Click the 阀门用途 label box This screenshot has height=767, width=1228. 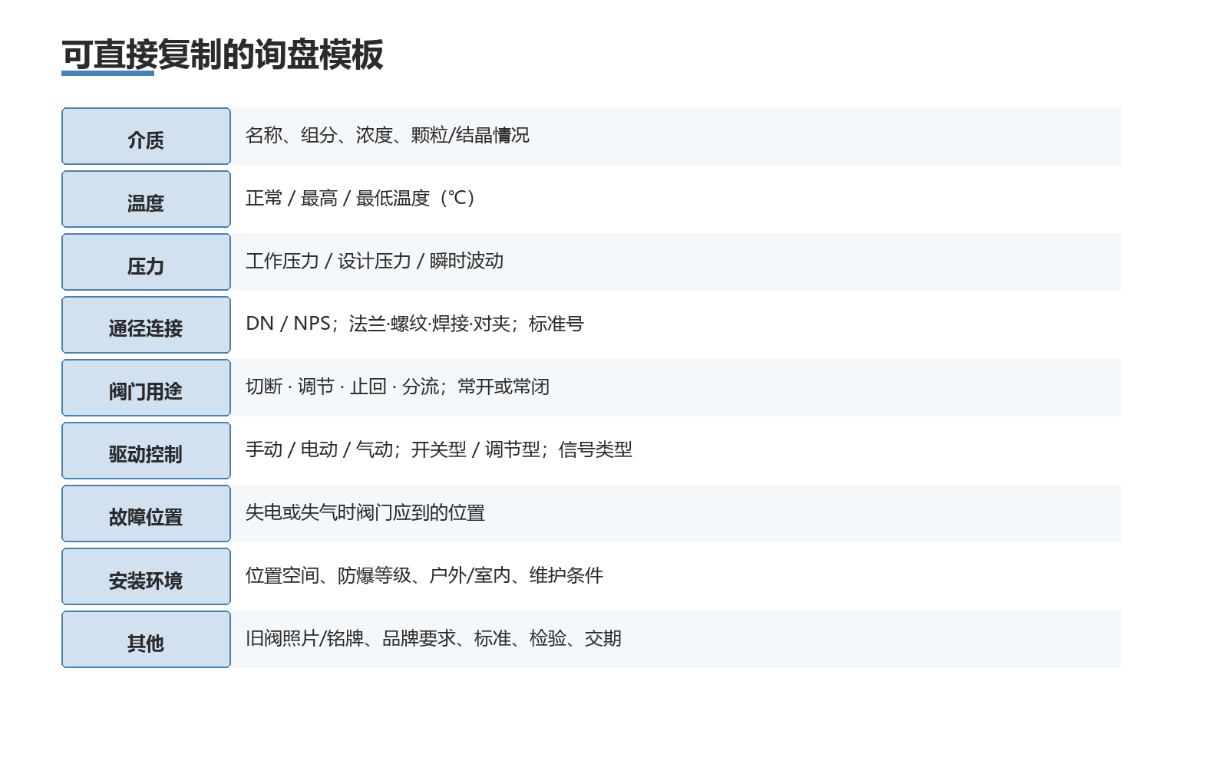[146, 388]
